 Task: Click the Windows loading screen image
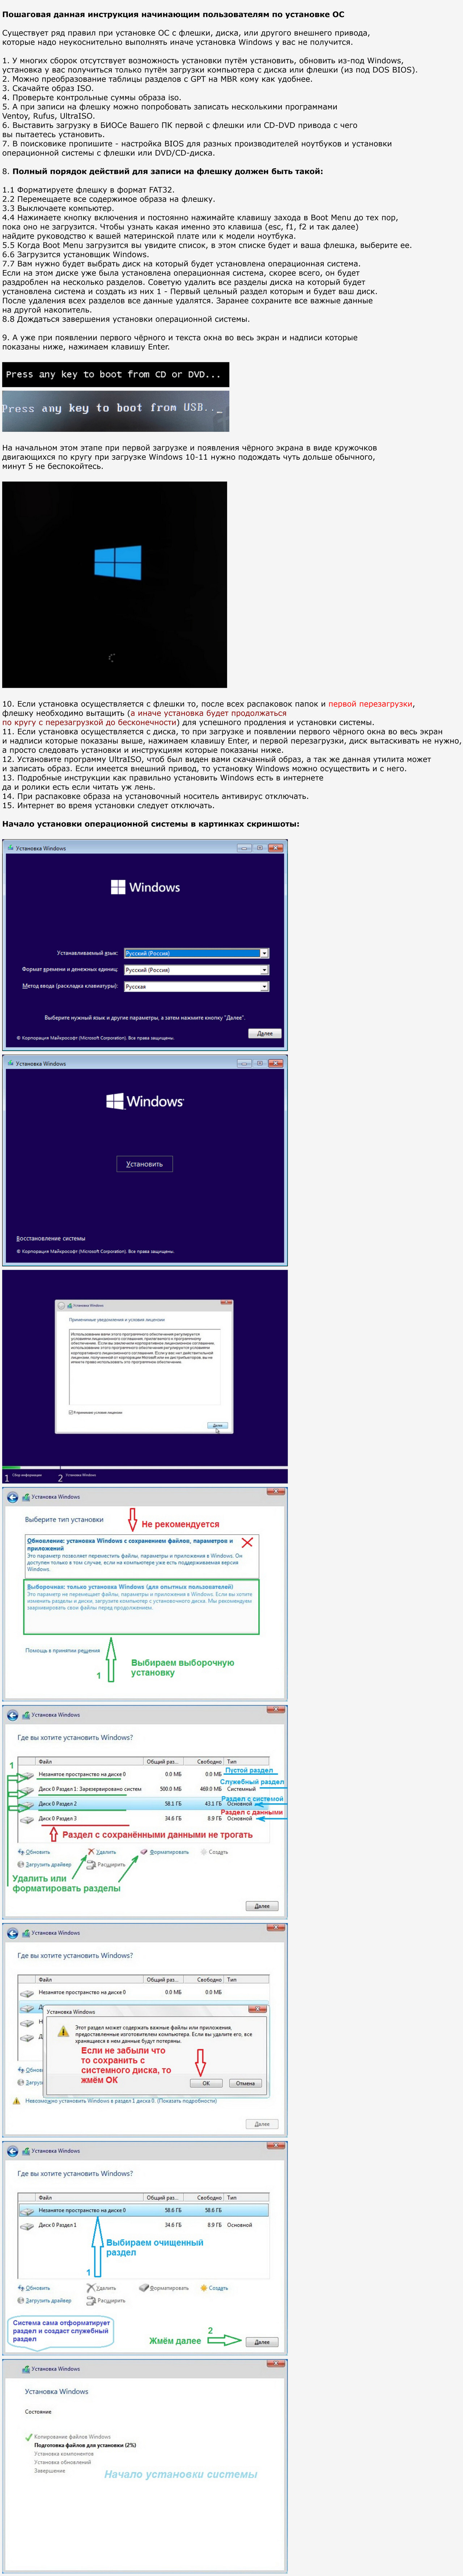pos(114,585)
